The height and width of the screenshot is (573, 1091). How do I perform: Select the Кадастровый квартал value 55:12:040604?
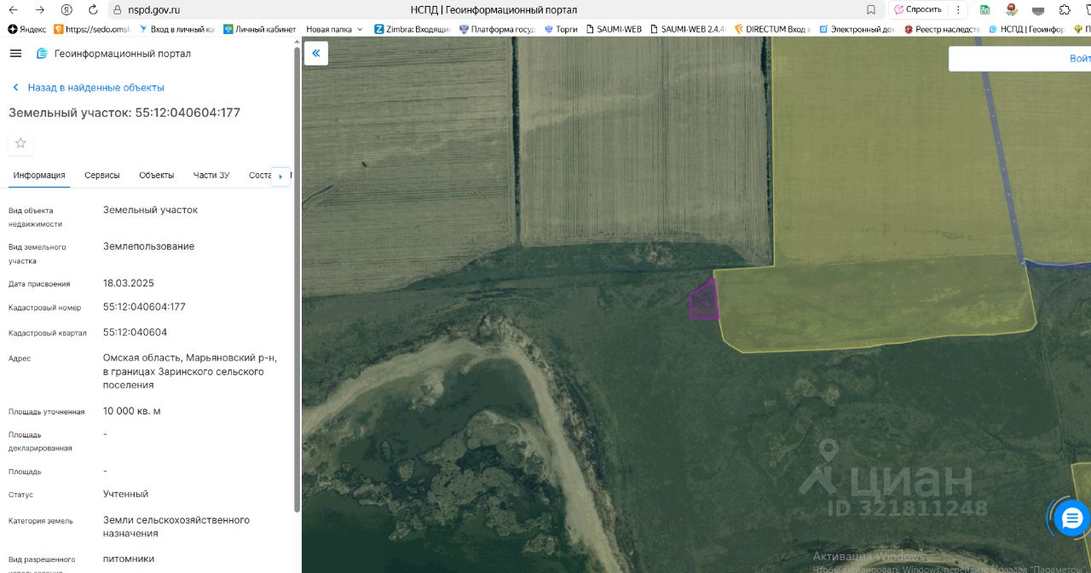point(135,333)
